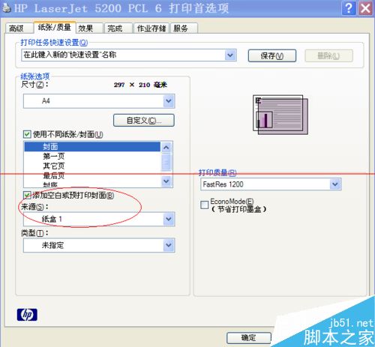Enable EconoMode checkbox

click(204, 205)
